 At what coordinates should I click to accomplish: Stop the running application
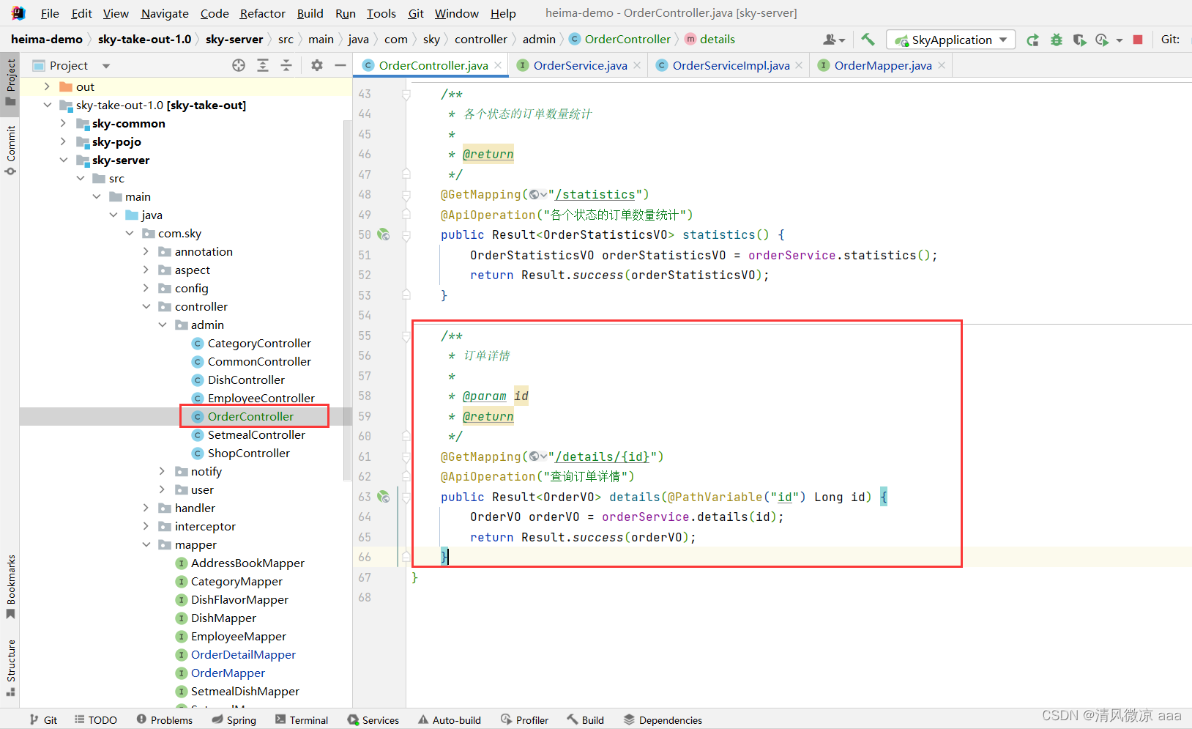click(1138, 40)
